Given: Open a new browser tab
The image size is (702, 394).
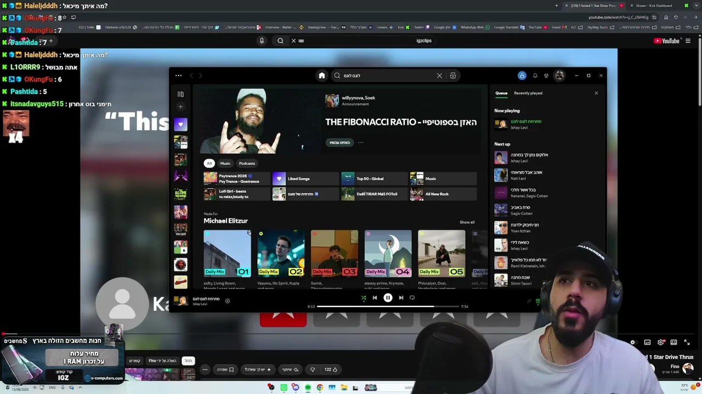Looking at the screenshot, I should (x=557, y=5).
